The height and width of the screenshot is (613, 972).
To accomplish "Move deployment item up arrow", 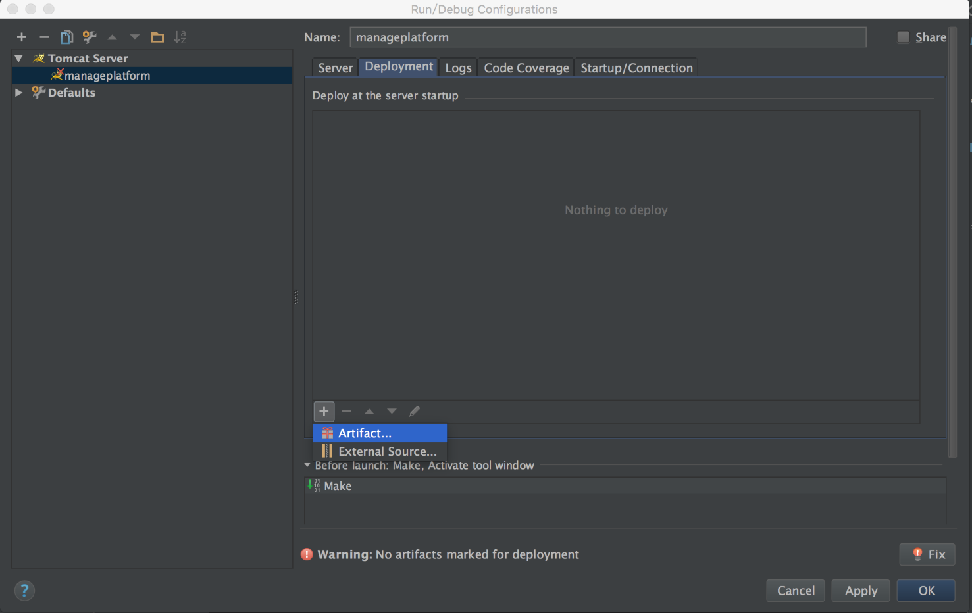I will [369, 411].
